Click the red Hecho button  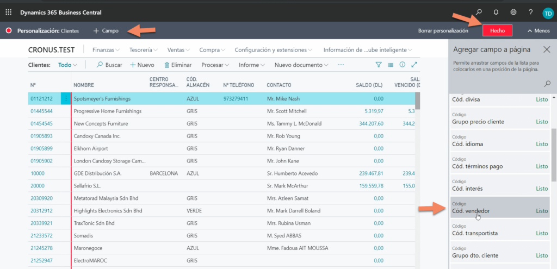(x=497, y=31)
